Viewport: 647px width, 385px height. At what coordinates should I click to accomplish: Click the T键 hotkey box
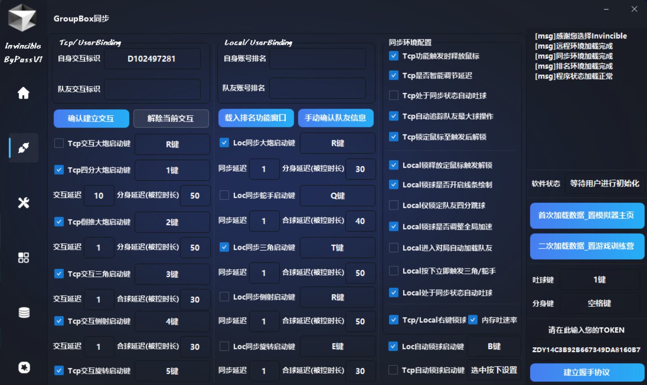(338, 248)
